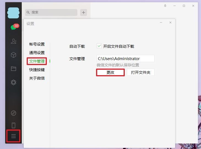The image size is (201, 149).
Task: Select 帐号设置 tab
Action: [37, 44]
